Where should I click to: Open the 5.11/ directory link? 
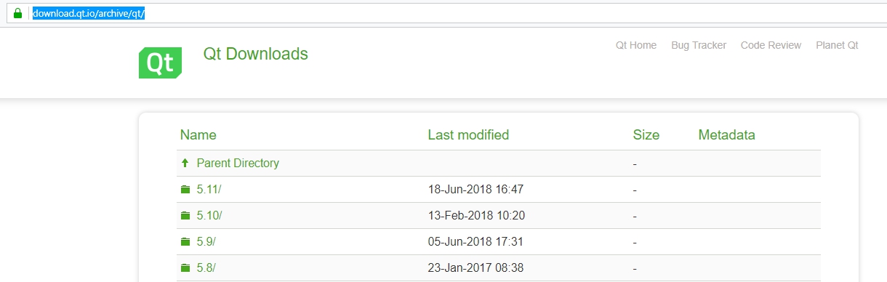tap(209, 190)
